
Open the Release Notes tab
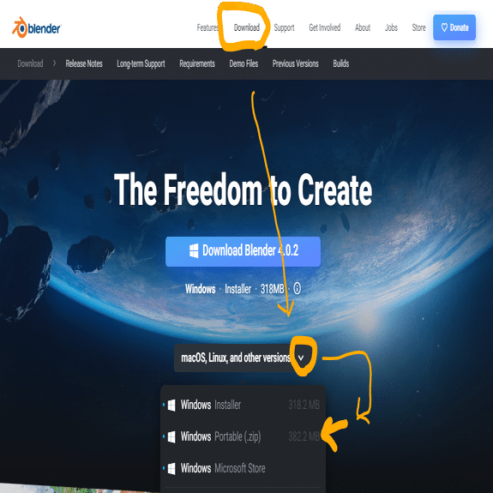click(x=84, y=63)
